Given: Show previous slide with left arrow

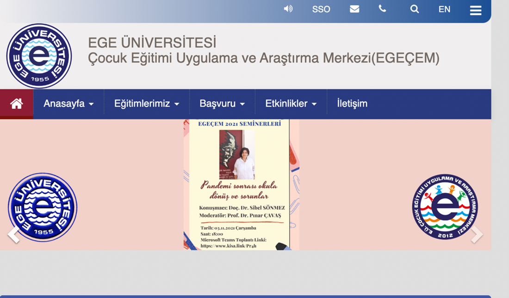Looking at the screenshot, I should [14, 235].
